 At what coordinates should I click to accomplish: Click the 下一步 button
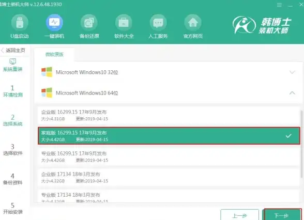(282, 215)
